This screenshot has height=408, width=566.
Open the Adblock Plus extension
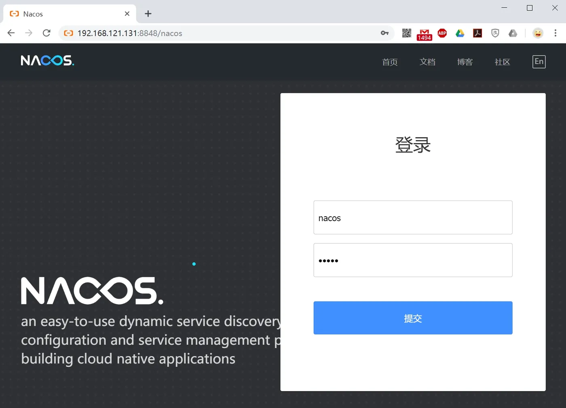[442, 33]
